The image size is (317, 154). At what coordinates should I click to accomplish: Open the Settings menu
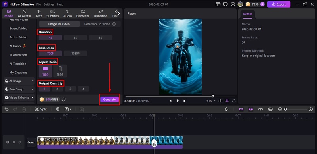point(49,4)
